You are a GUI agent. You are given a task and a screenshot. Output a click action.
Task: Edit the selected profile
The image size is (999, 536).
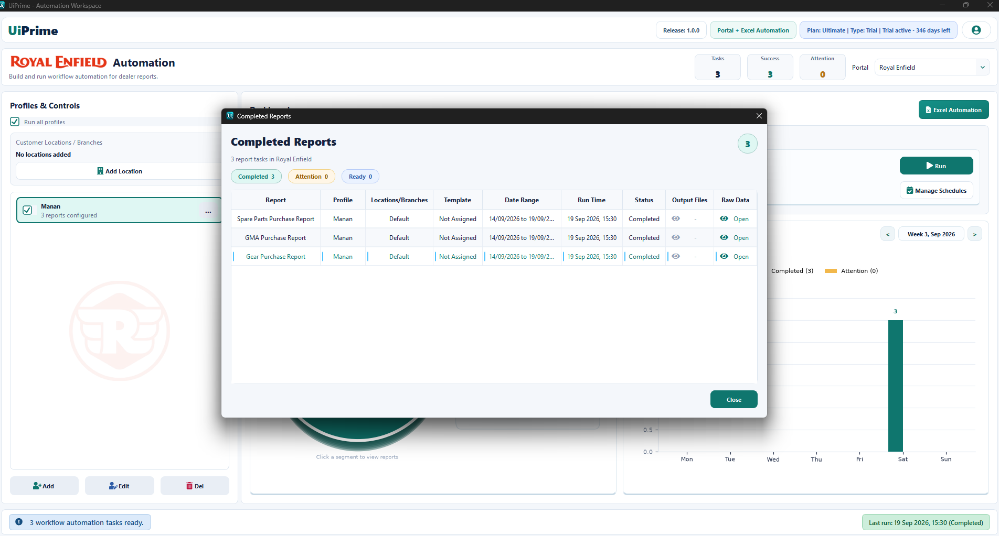coord(120,486)
